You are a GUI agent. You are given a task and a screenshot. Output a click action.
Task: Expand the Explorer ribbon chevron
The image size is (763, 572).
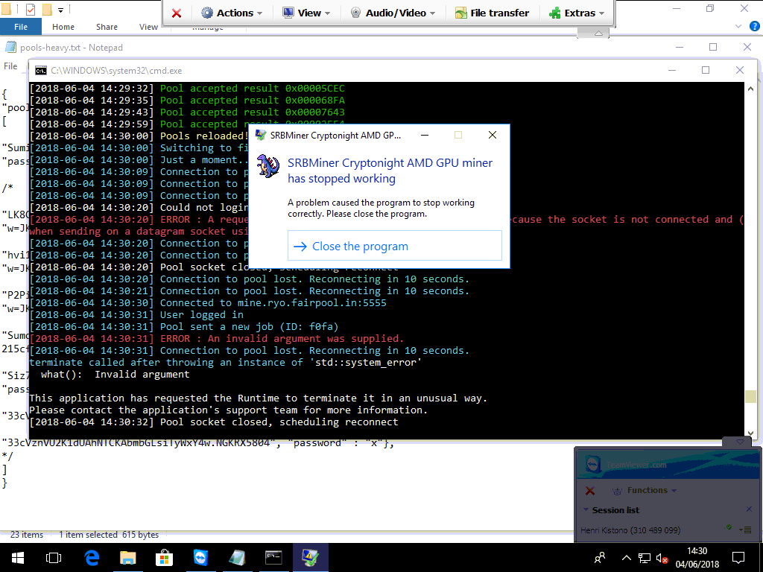click(738, 27)
